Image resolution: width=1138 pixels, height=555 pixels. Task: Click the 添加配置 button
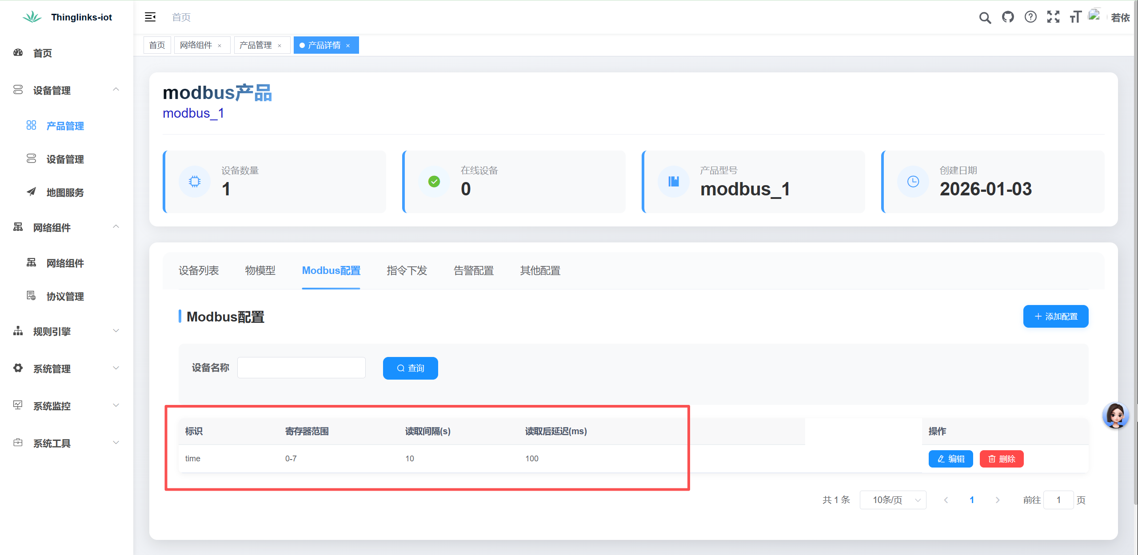click(x=1055, y=317)
